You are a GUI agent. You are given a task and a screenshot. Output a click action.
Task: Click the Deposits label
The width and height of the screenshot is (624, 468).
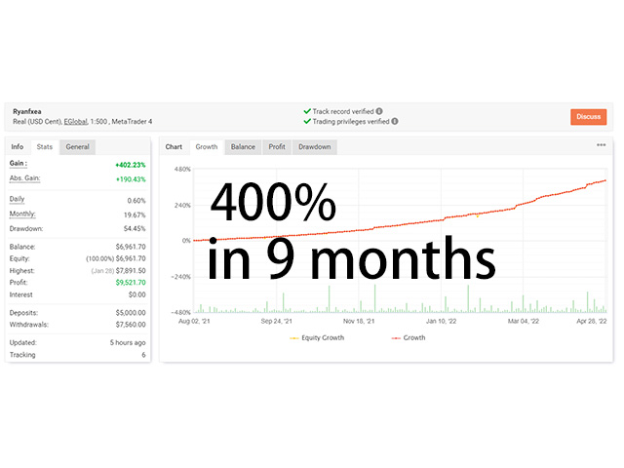point(23,313)
